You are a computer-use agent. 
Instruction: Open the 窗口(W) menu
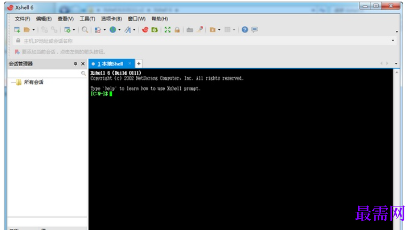coord(136,19)
